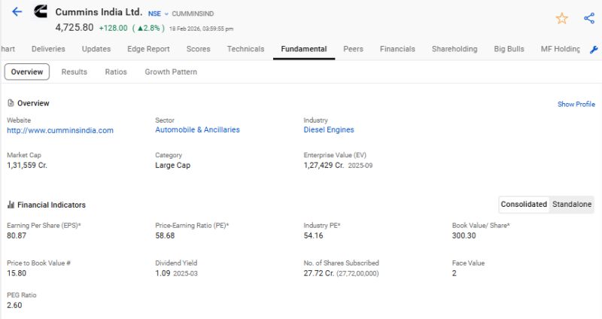Click the back arrow icon
The width and height of the screenshot is (602, 319).
17,13
